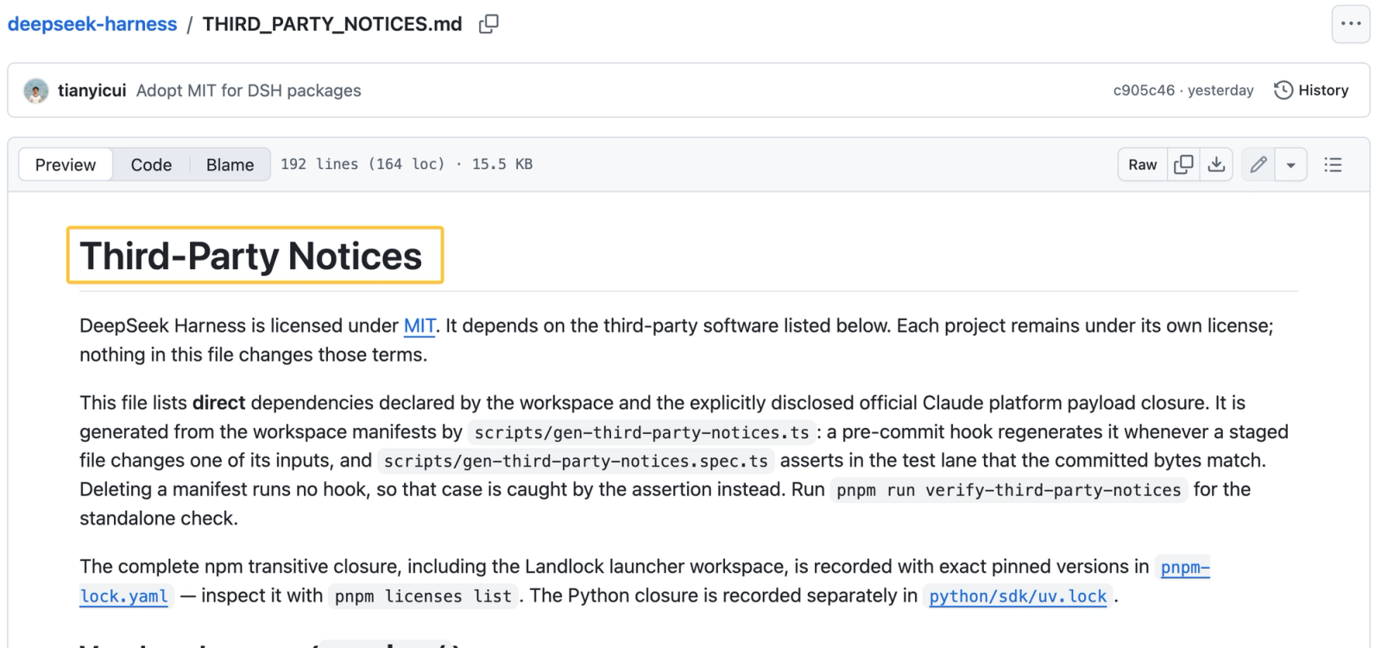This screenshot has width=1381, height=648.
Task: Open the three-dots more options menu
Action: pyautogui.click(x=1351, y=24)
